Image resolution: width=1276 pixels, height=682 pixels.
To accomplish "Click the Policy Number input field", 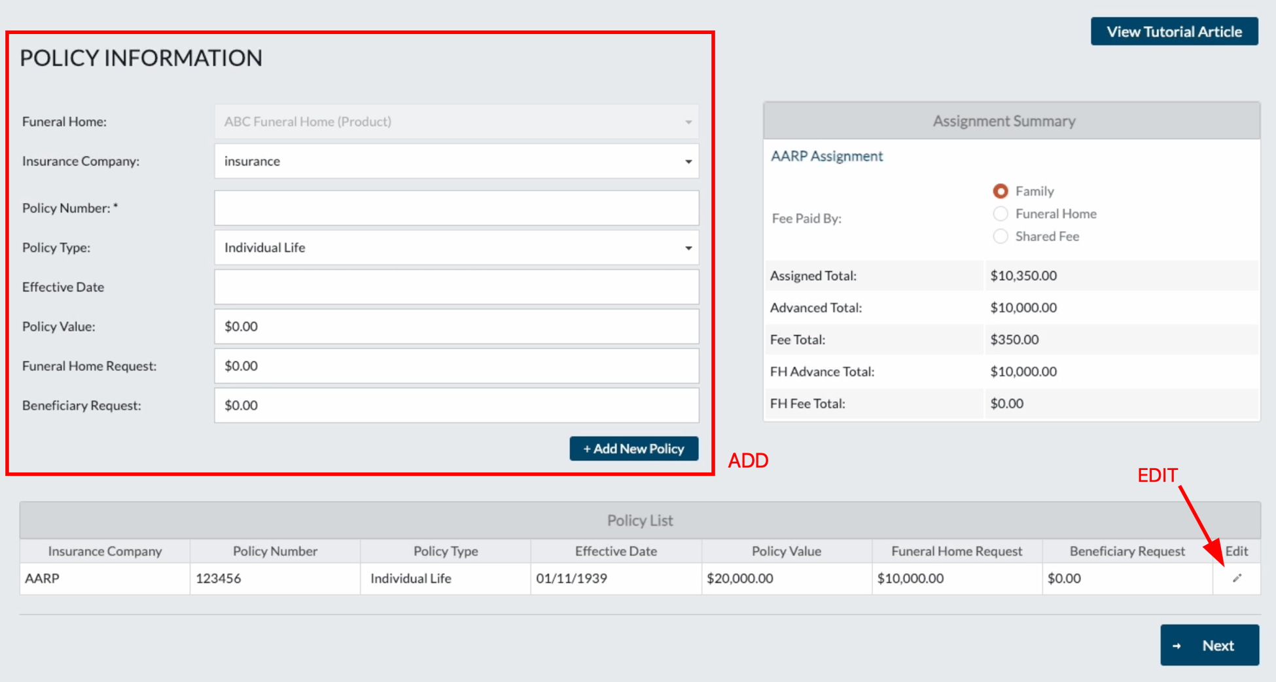I will click(x=456, y=207).
